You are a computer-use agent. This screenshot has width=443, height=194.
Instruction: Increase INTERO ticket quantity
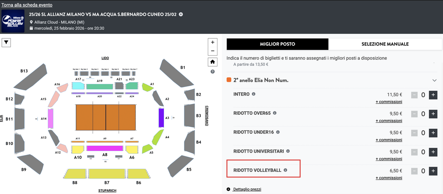pos(433,95)
